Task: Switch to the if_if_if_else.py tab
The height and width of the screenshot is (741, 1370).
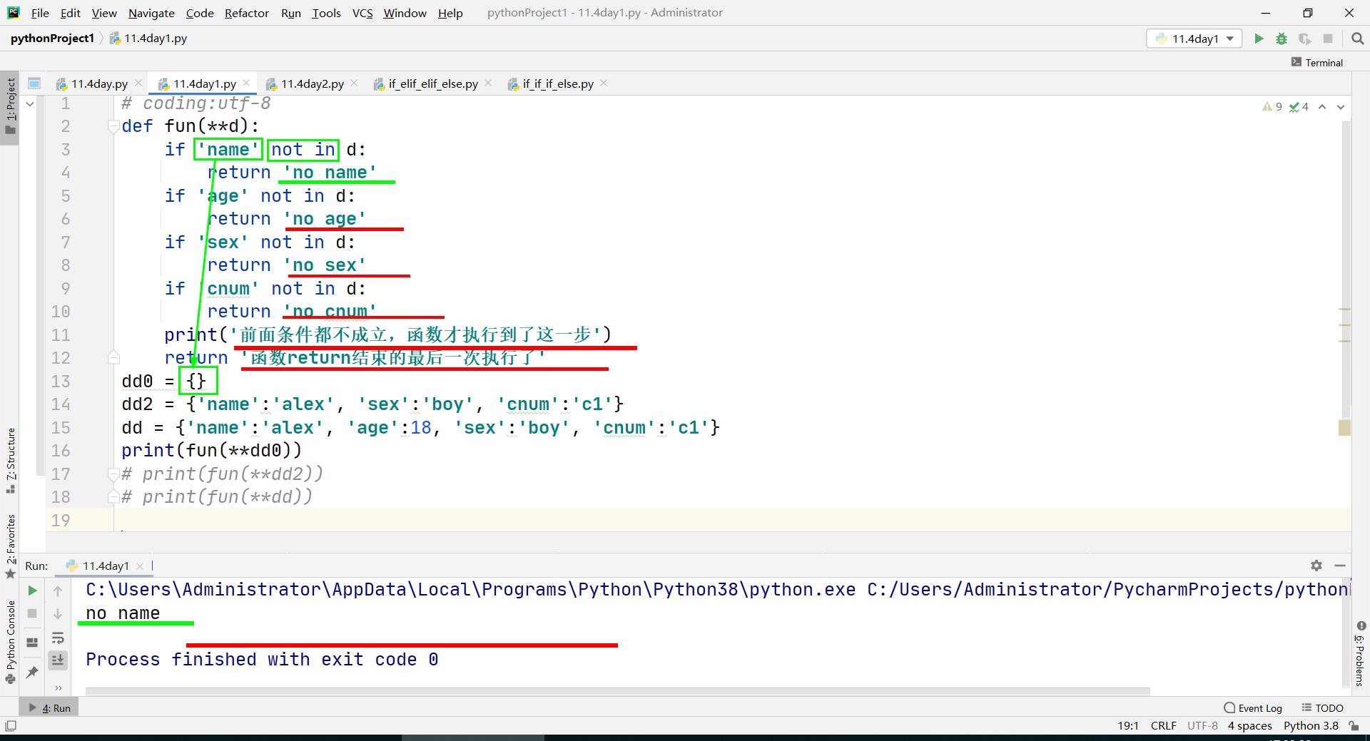Action: 557,83
